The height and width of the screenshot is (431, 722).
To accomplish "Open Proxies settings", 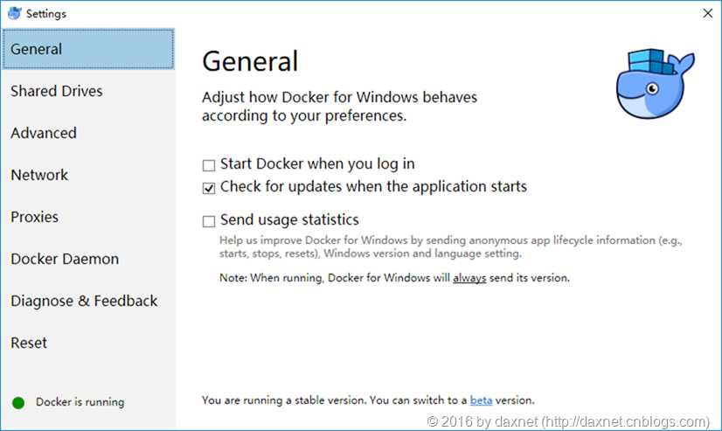I will coord(35,217).
